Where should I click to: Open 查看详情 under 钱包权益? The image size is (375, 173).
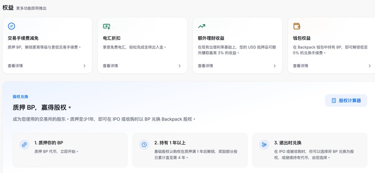[300, 66]
